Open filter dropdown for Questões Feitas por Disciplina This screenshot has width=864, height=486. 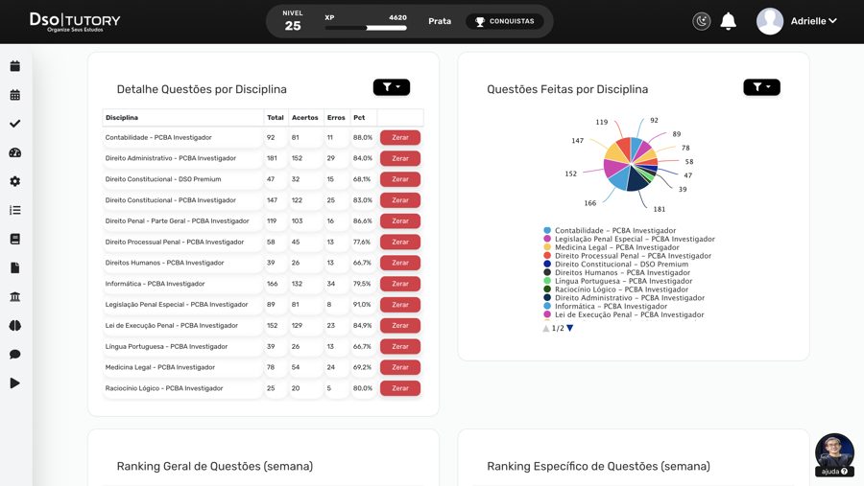click(761, 87)
